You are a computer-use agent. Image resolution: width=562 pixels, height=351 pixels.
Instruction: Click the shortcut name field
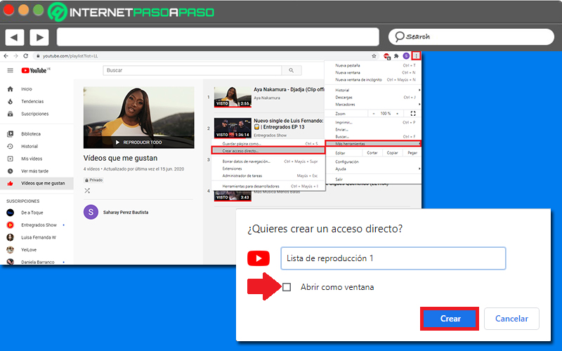pos(393,258)
